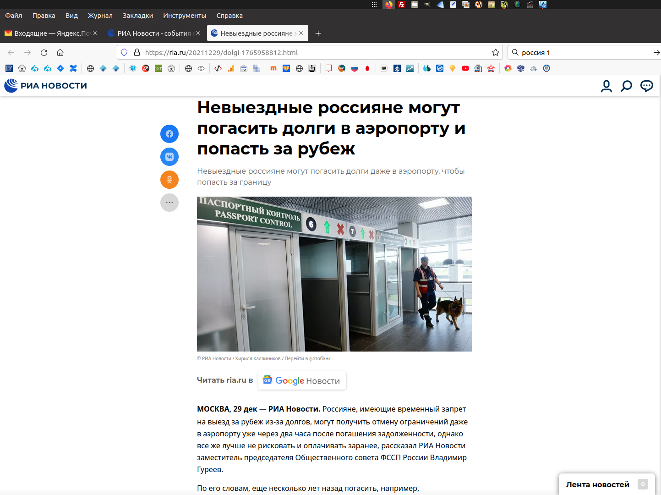661x495 pixels.
Task: Open the green terminal bookmark icon
Action: [x=158, y=68]
